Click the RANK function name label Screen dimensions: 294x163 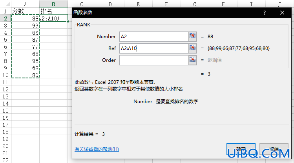click(x=84, y=25)
